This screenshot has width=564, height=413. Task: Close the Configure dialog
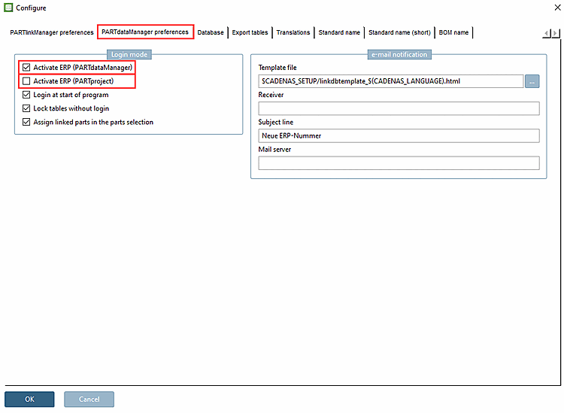click(x=557, y=8)
